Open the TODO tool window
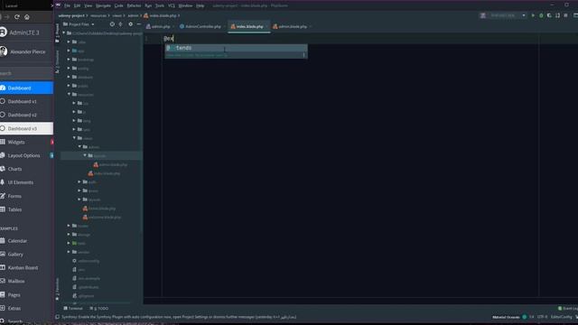The width and height of the screenshot is (578, 325). click(x=98, y=309)
